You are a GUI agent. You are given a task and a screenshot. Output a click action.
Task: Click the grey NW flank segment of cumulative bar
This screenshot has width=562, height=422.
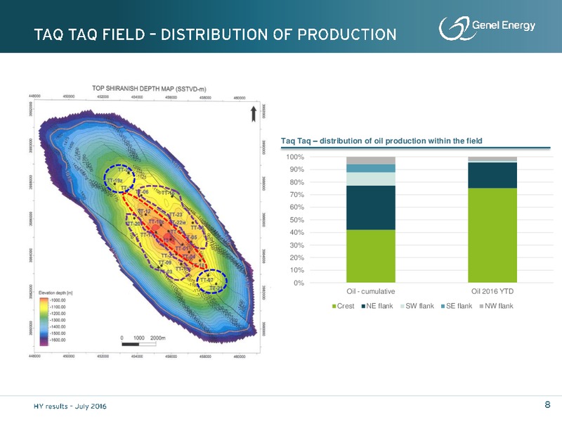[371, 160]
